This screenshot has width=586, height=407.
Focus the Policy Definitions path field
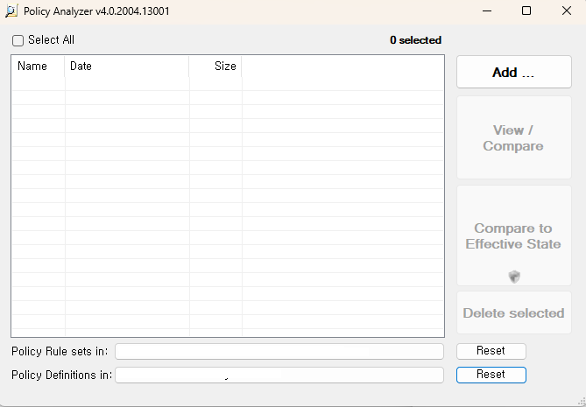click(279, 375)
